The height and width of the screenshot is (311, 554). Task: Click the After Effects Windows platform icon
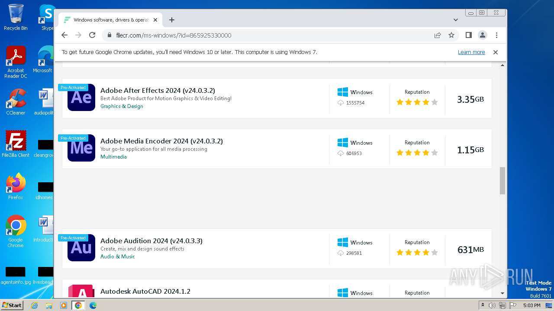(343, 92)
